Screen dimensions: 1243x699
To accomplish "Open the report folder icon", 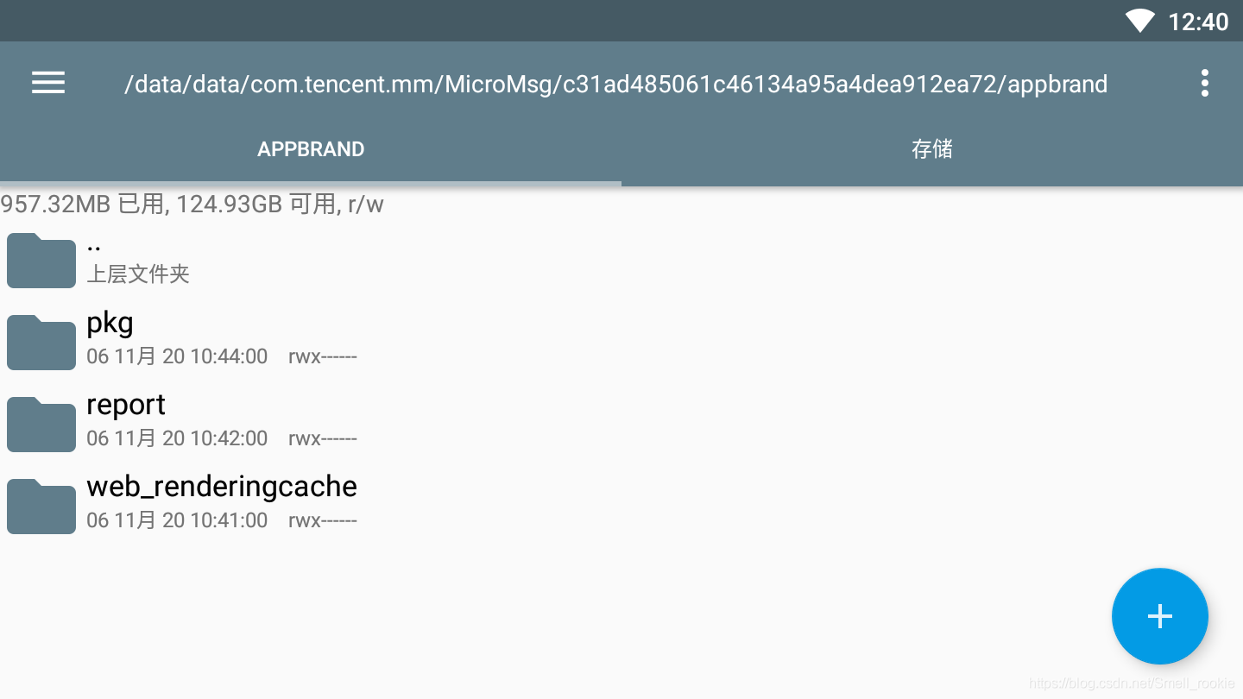I will click(41, 424).
